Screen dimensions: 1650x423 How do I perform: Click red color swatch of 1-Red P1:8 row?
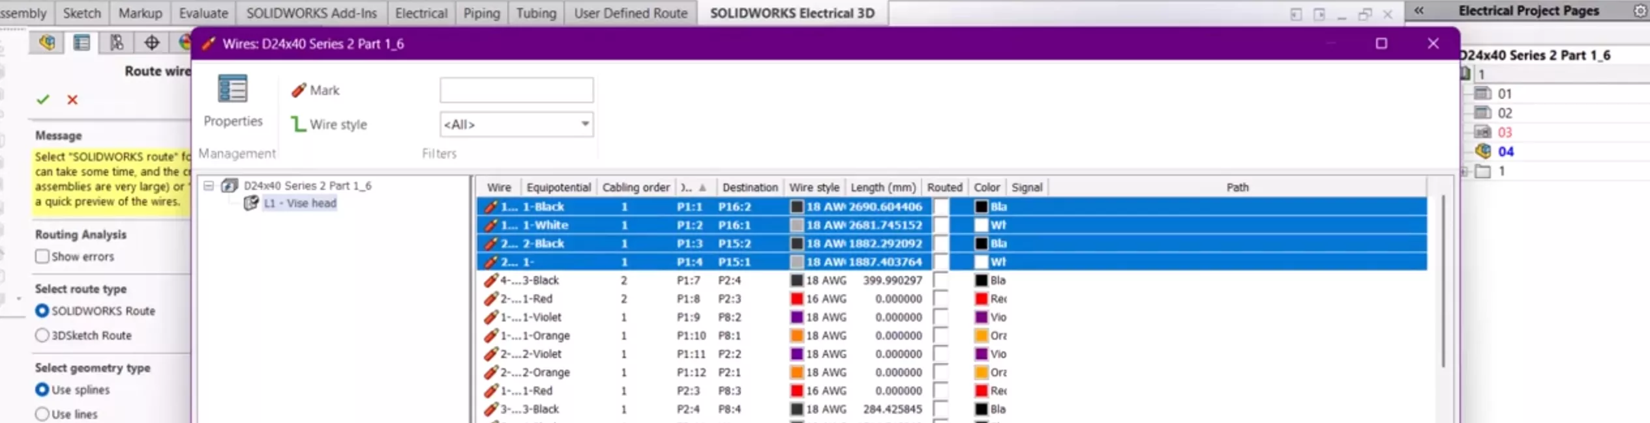[x=981, y=299]
